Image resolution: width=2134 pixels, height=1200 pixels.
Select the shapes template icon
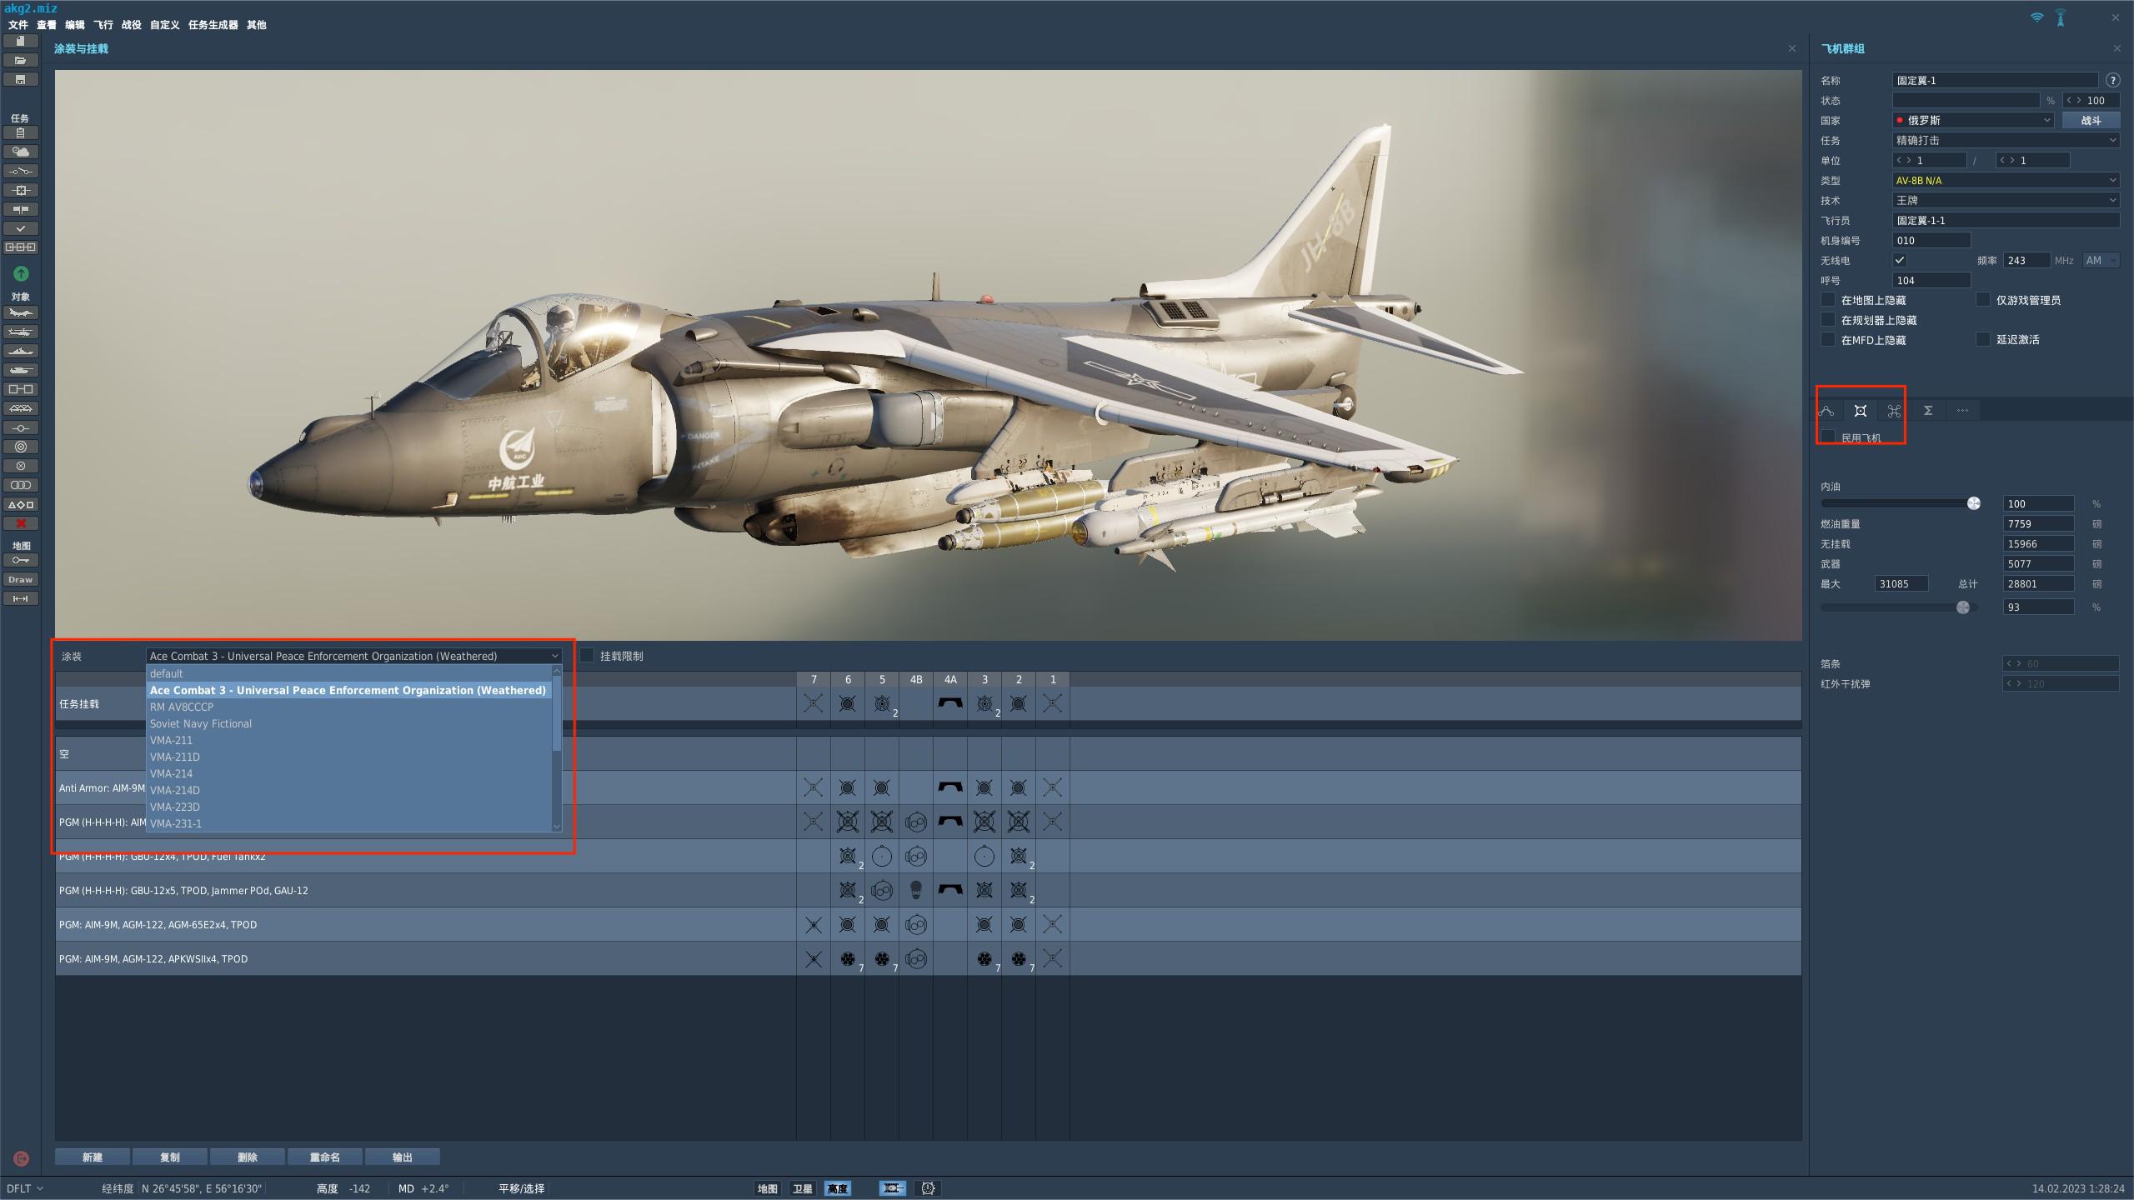point(21,504)
